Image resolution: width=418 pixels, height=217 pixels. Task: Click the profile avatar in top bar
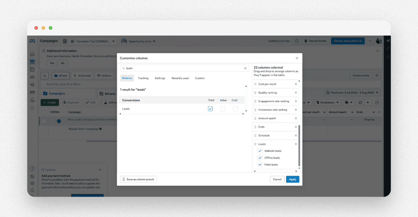pos(379,41)
